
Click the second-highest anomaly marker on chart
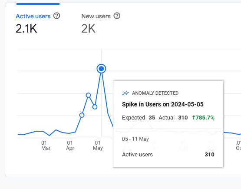(89, 95)
